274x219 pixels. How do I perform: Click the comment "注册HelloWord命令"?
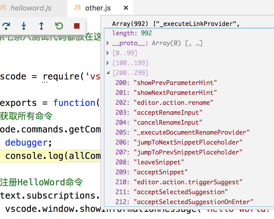tap(41, 182)
